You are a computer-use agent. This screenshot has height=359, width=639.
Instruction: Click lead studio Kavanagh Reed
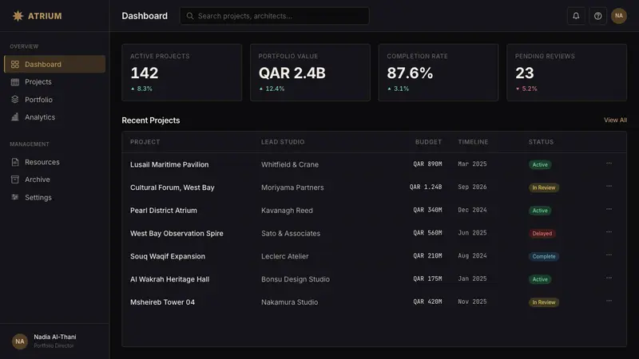point(287,211)
